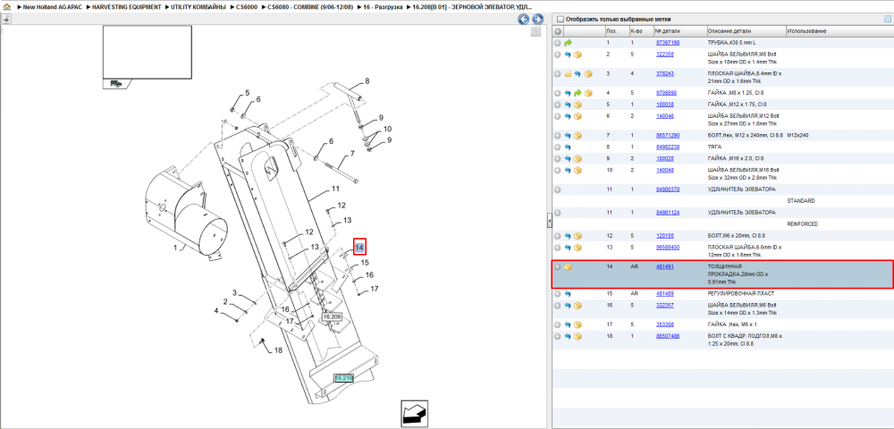Click the plus circle on row 84980378

click(x=558, y=189)
